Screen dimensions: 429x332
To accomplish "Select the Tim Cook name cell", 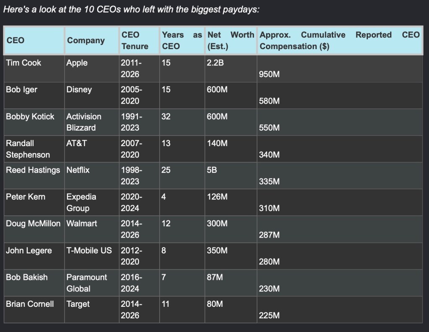I will pos(34,68).
